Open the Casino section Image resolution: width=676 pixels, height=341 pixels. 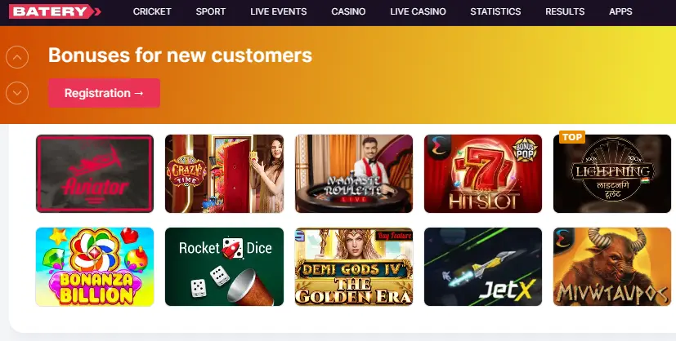348,11
